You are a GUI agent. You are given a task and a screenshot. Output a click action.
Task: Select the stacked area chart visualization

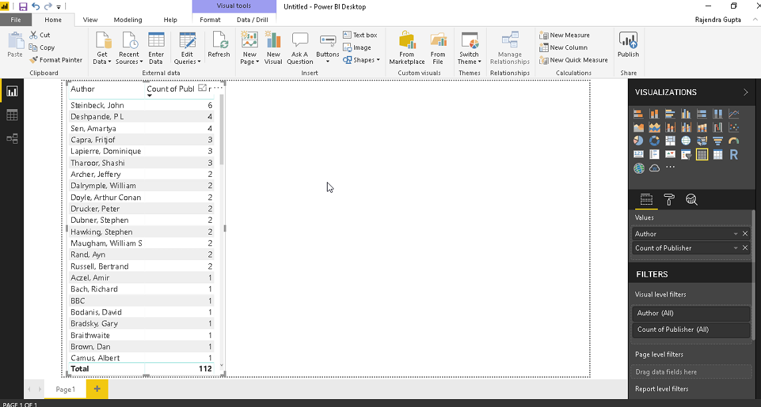click(x=654, y=128)
